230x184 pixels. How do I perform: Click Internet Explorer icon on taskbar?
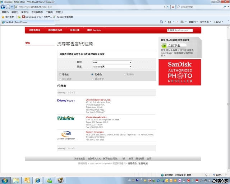pyautogui.click(x=38, y=180)
